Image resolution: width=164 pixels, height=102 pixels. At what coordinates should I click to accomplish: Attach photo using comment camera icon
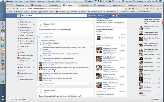click(x=90, y=84)
